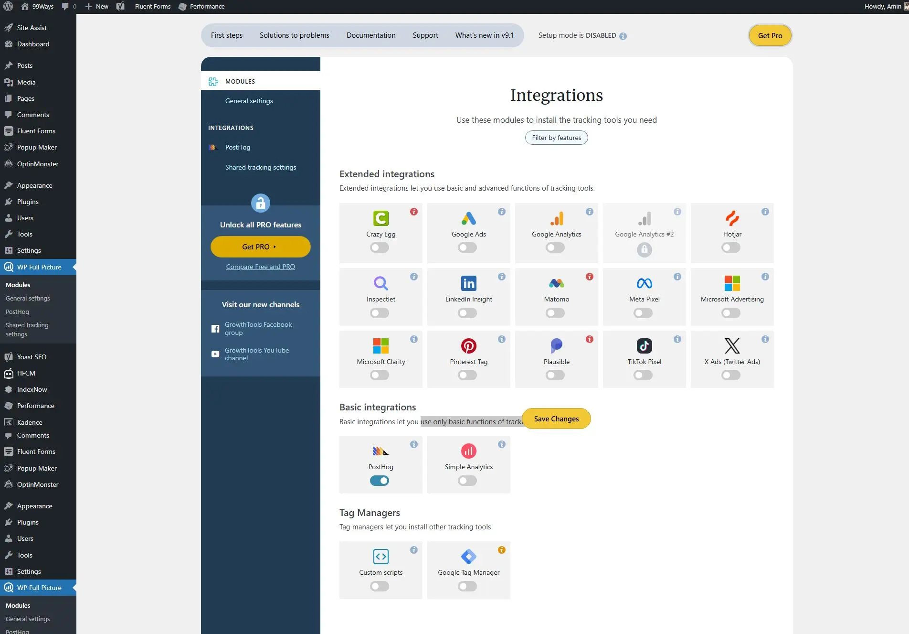
Task: Click the Simple Analytics logo
Action: tap(468, 451)
